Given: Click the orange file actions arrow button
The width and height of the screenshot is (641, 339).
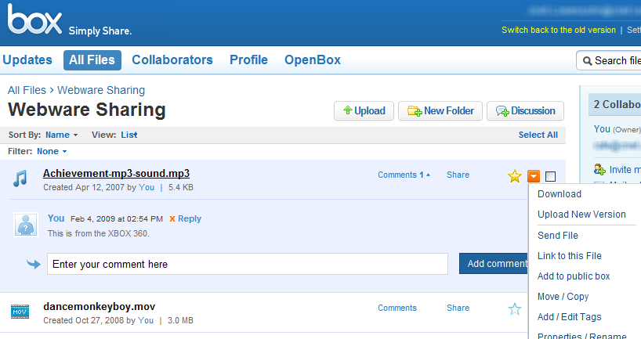Looking at the screenshot, I should pyautogui.click(x=533, y=176).
